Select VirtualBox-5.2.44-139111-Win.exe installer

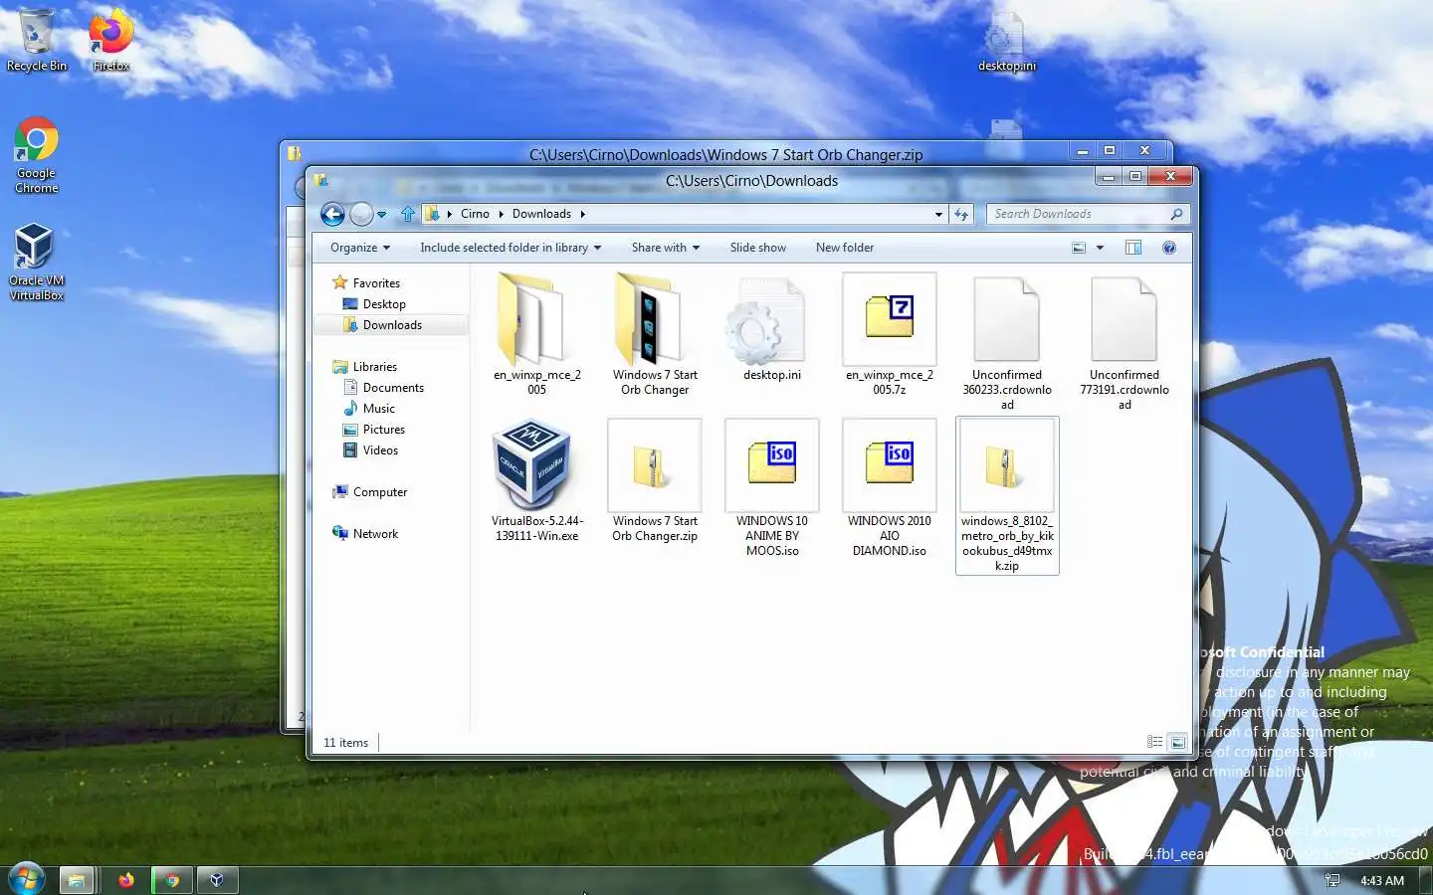point(537,480)
